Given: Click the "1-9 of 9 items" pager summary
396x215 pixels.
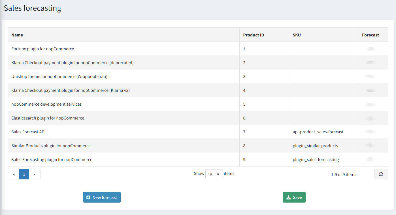Looking at the screenshot, I should [344, 175].
